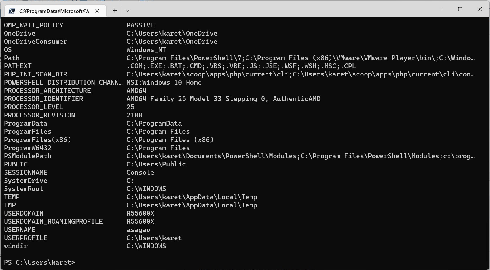Expand the new tab profile dropdown chevron

(x=128, y=11)
